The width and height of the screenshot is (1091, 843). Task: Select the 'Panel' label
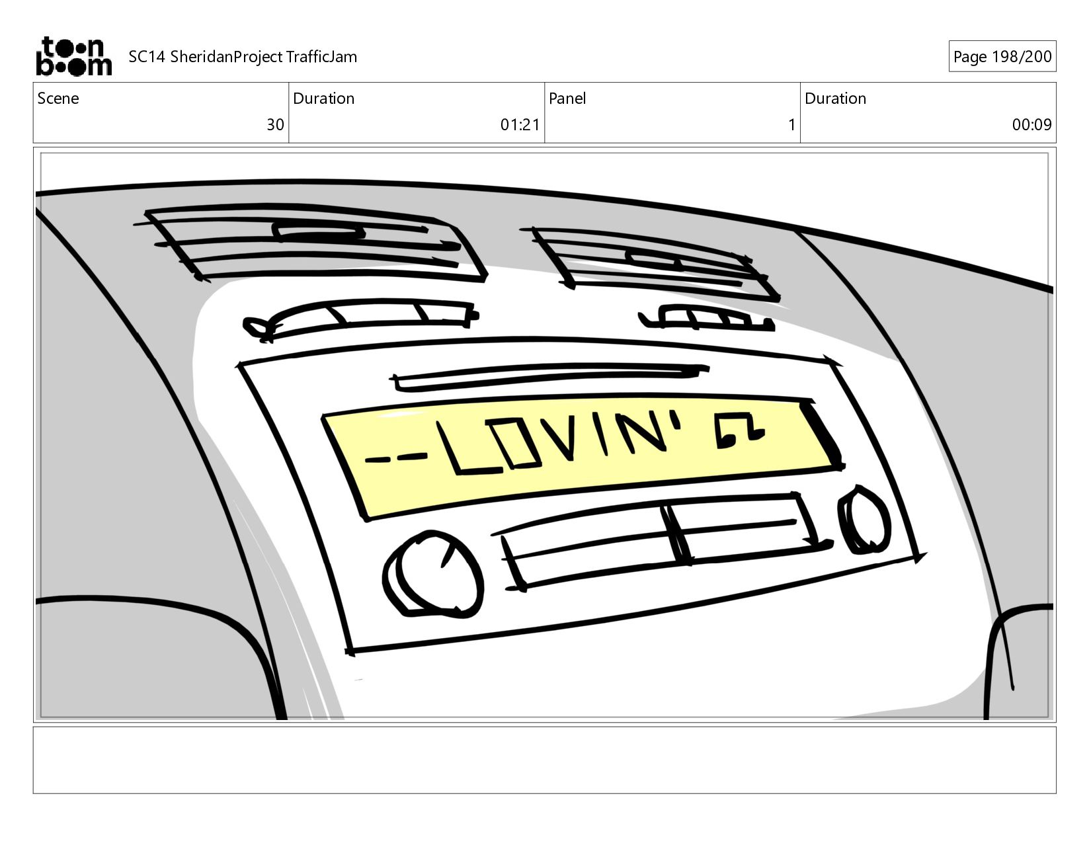567,99
